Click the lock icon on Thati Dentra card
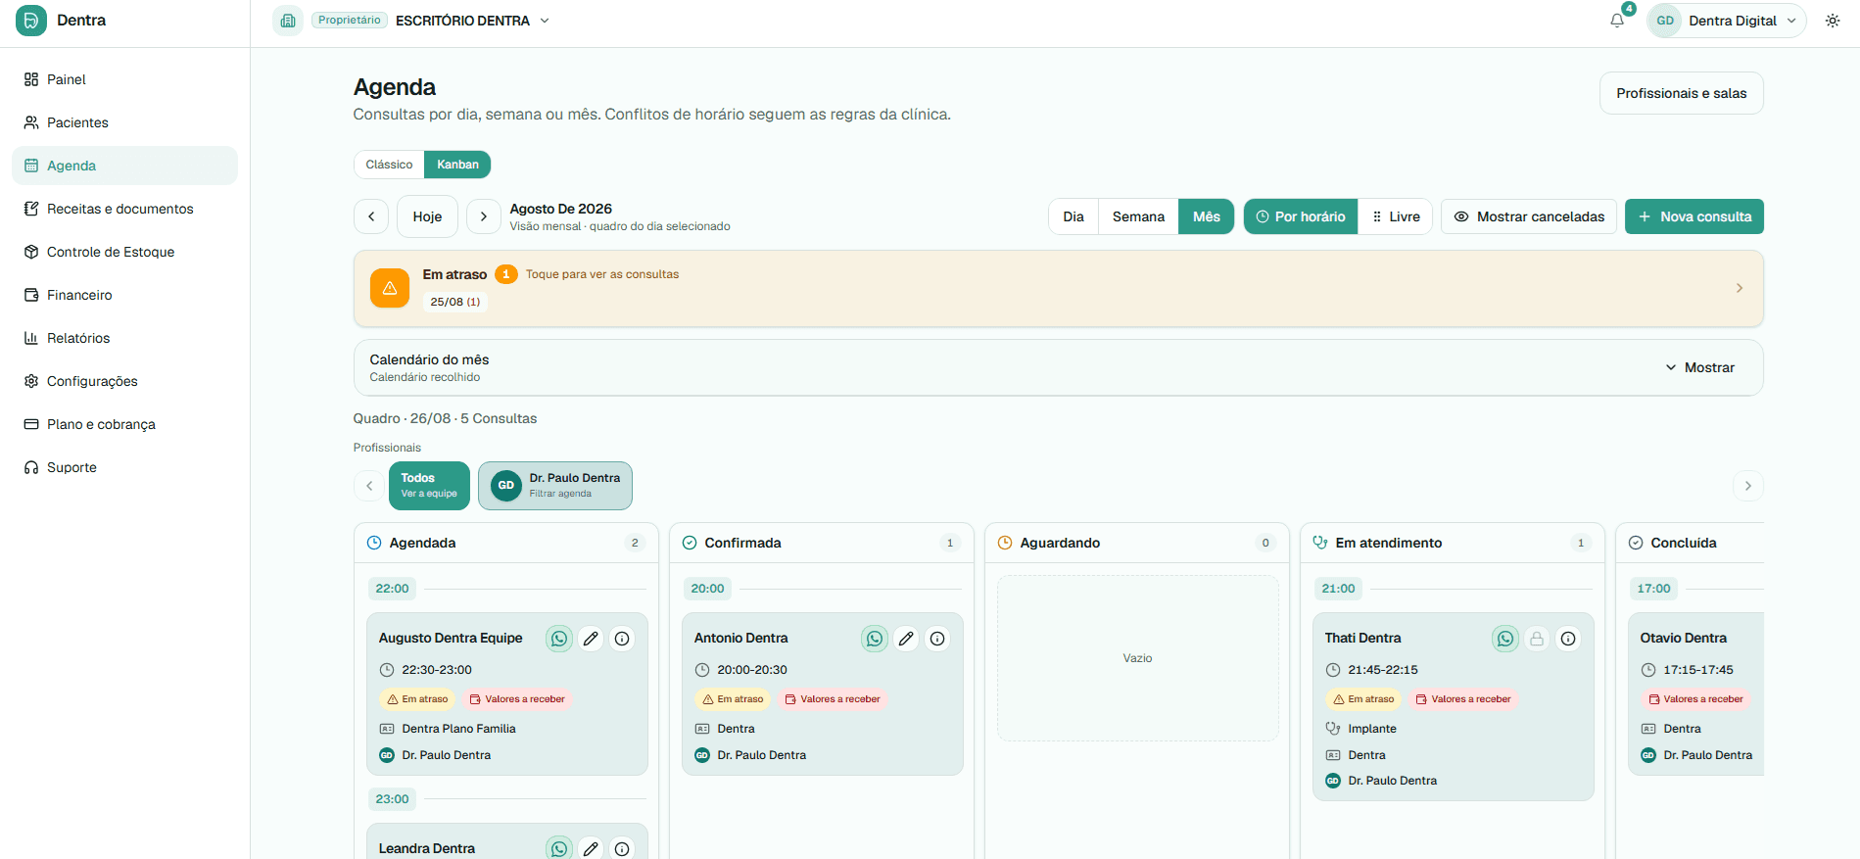The image size is (1860, 859). point(1537,639)
